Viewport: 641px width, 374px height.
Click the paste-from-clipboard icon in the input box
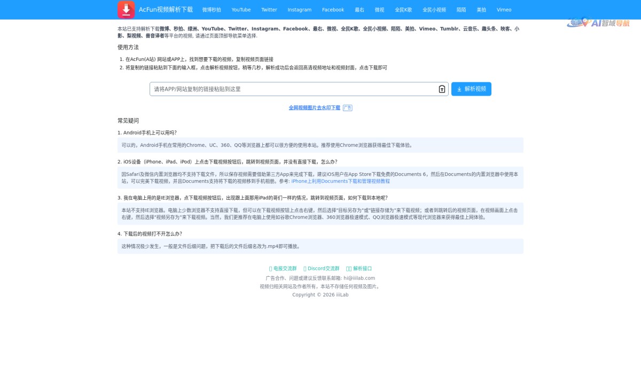(x=441, y=89)
